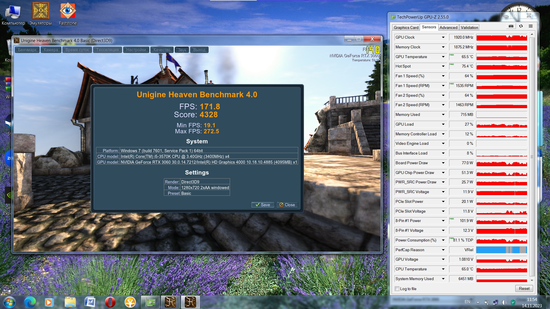This screenshot has height=309, width=550.
Task: Toggle the Звук sound button in Heaven
Action: pyautogui.click(x=182, y=50)
